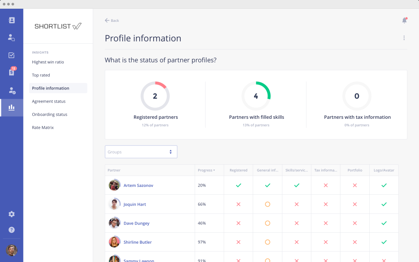Screen dimensions: 419x262
Task: Open the Groups dropdown
Action: point(141,152)
